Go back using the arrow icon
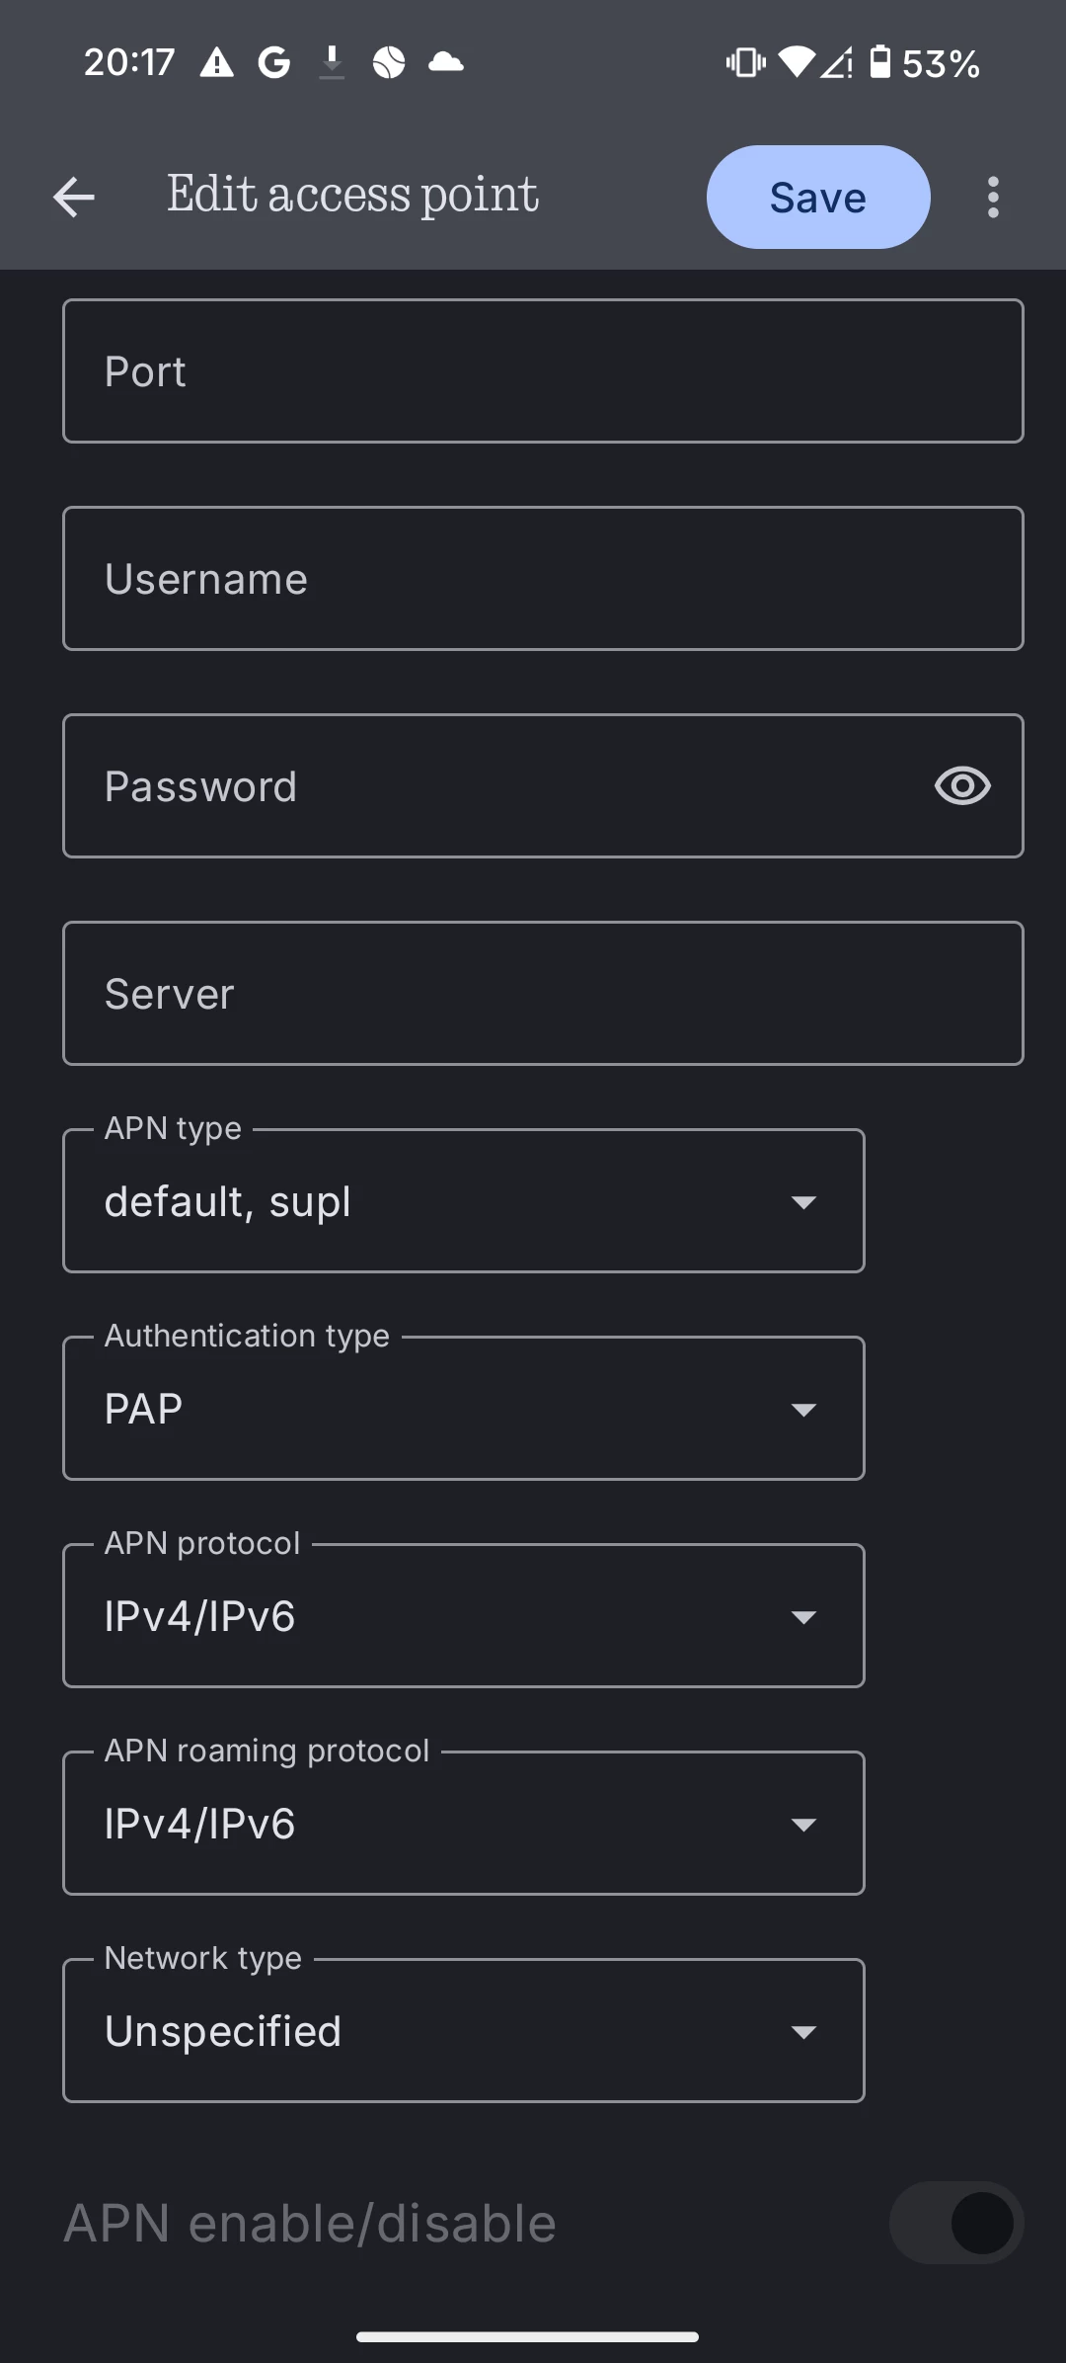 click(x=74, y=198)
